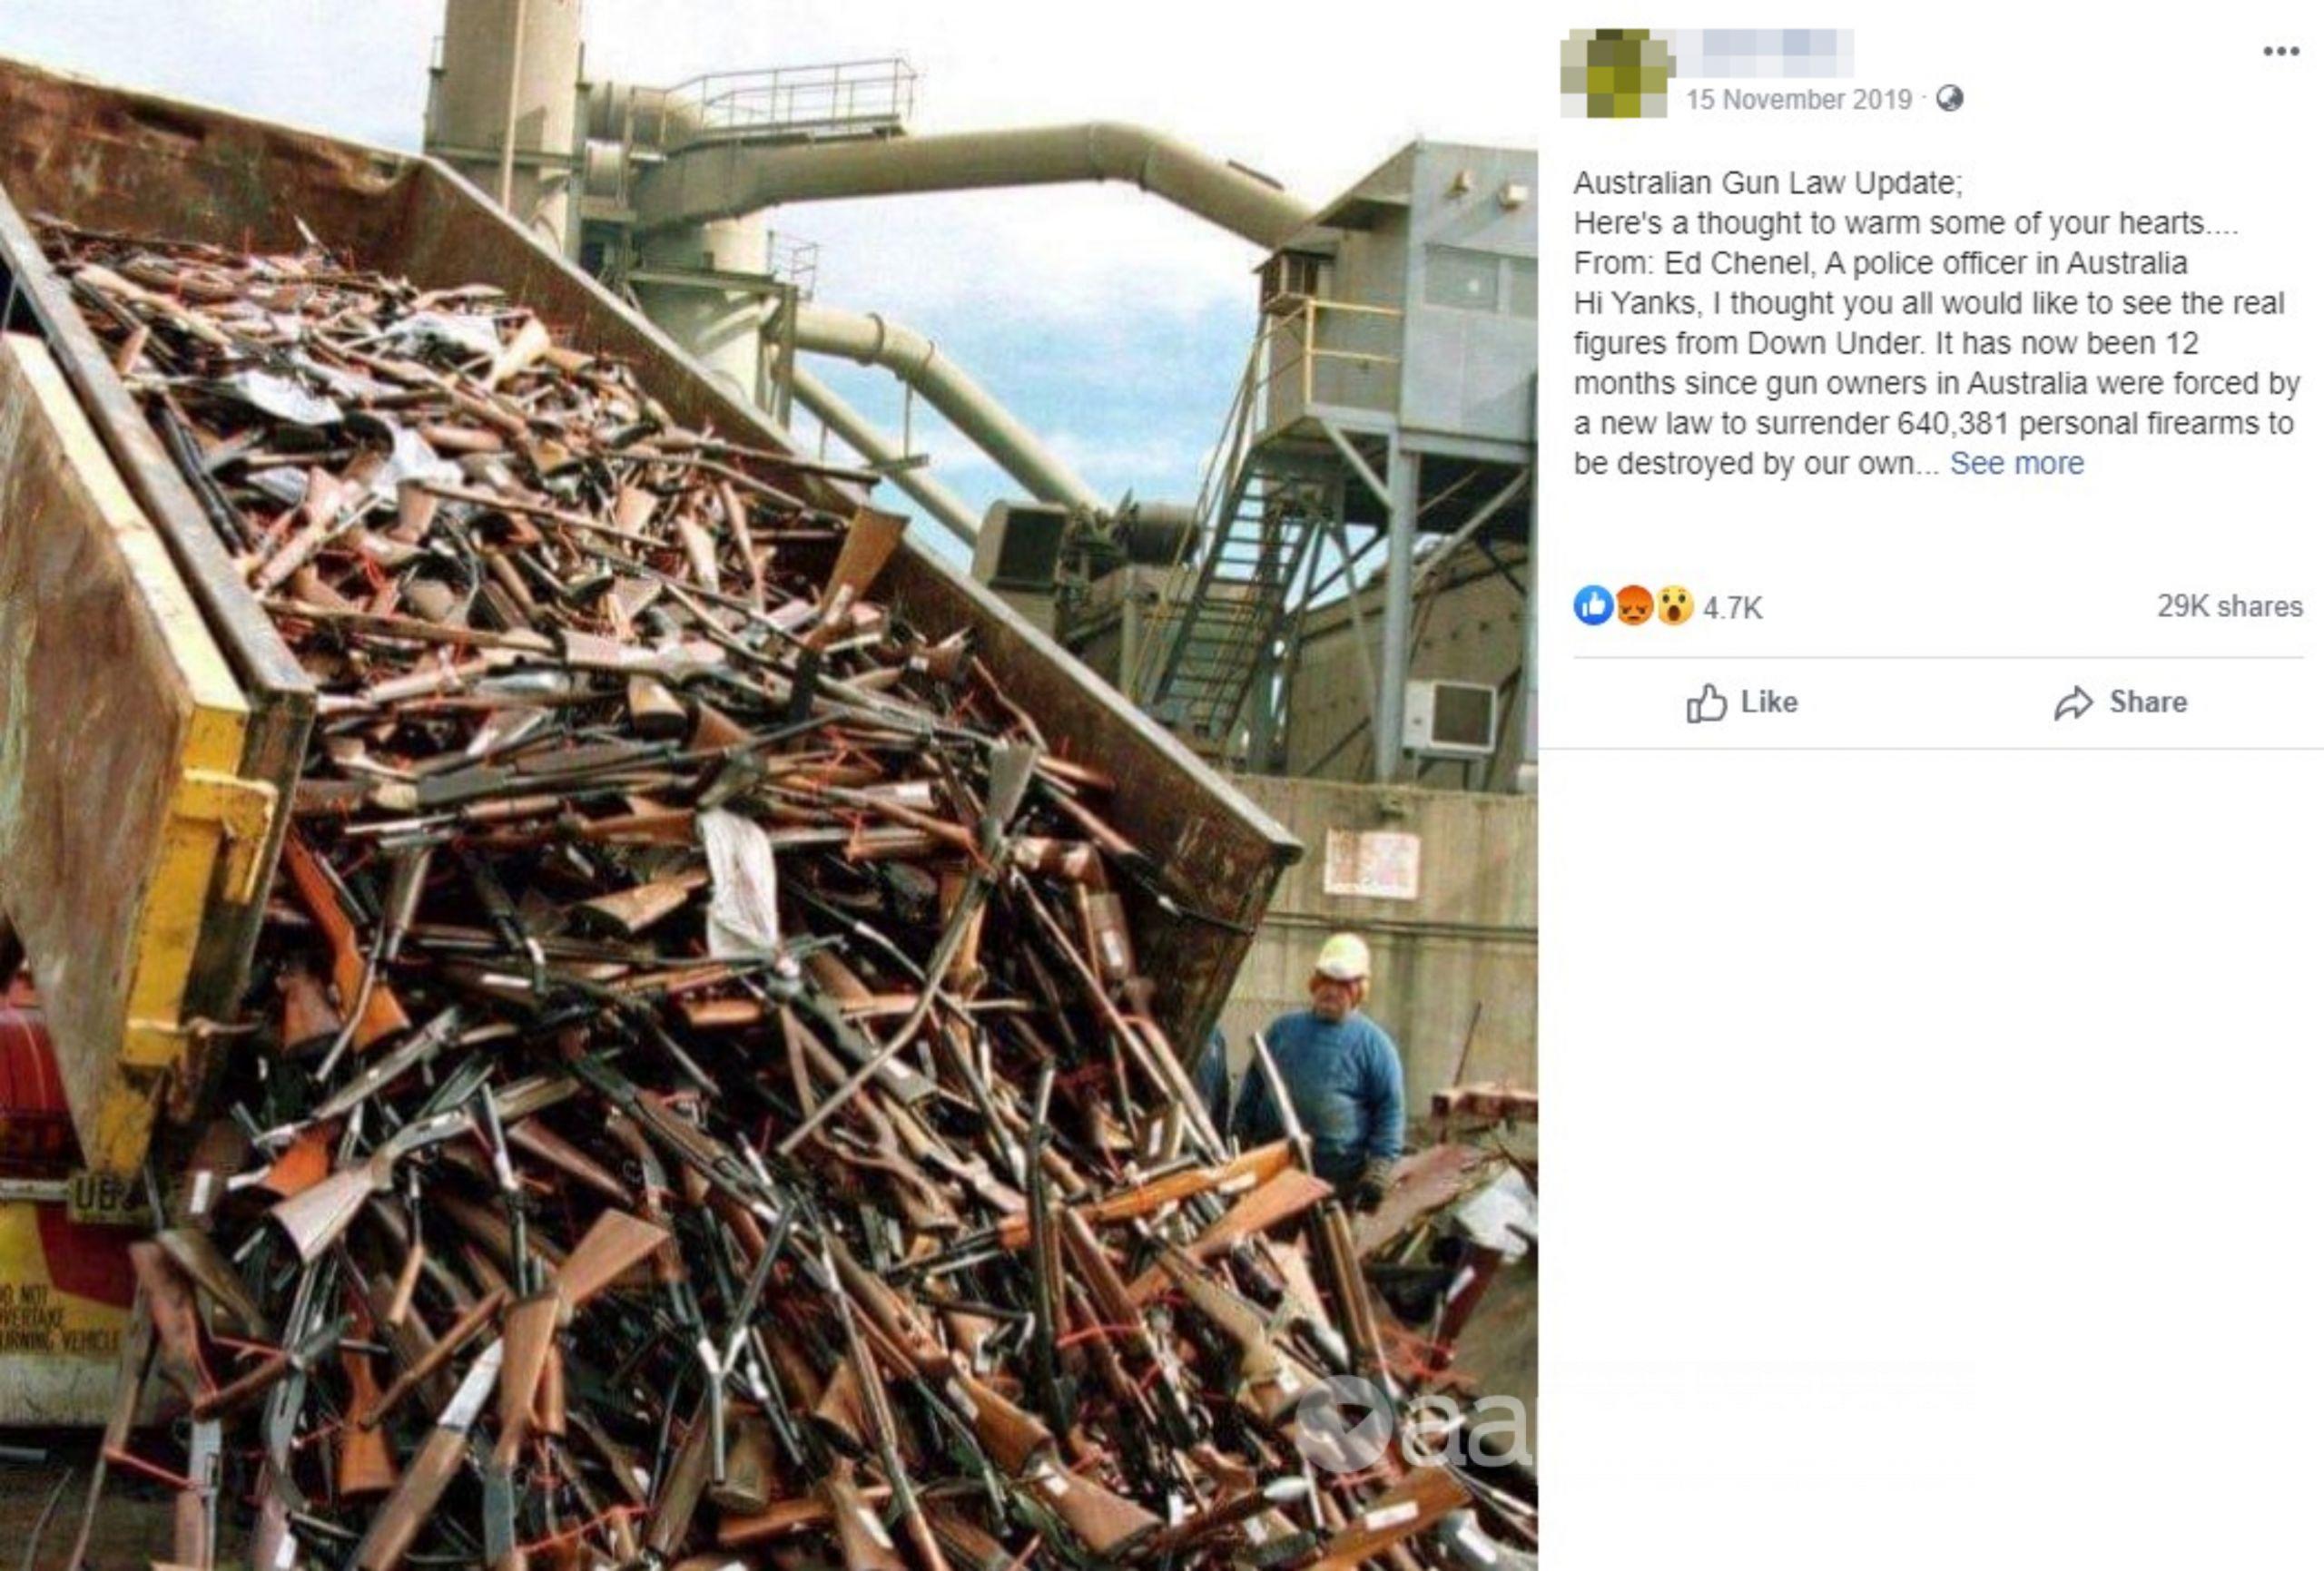Expand the post with See more

pos(2016,463)
